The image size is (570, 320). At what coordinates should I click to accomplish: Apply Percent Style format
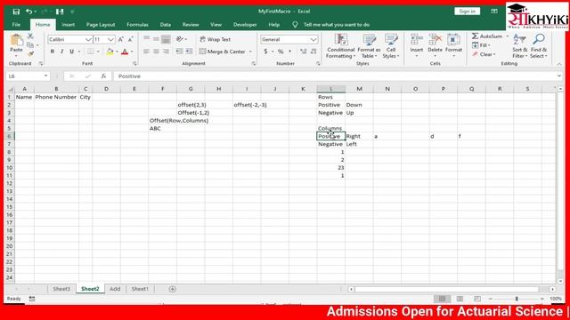281,52
